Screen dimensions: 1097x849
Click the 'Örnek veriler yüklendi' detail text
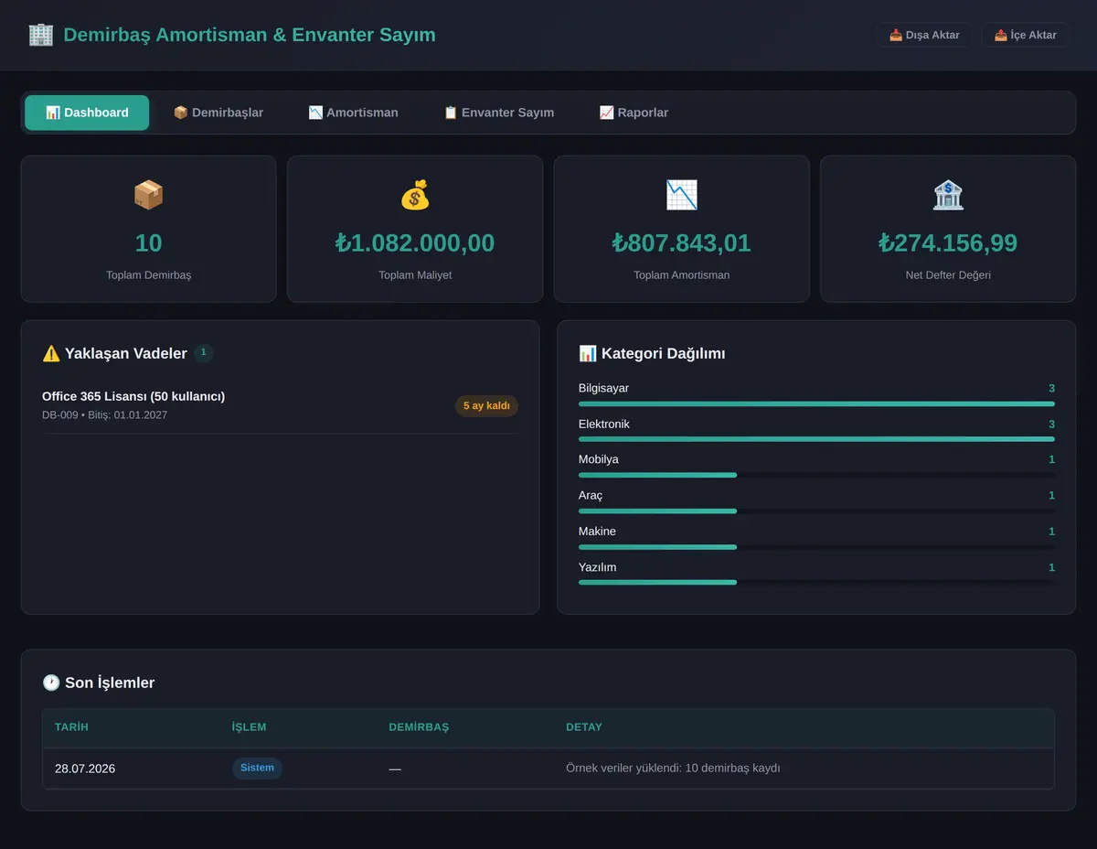click(673, 768)
